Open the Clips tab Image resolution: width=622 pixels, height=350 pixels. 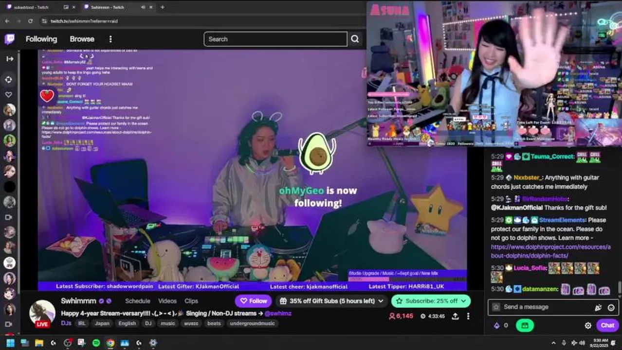191,301
